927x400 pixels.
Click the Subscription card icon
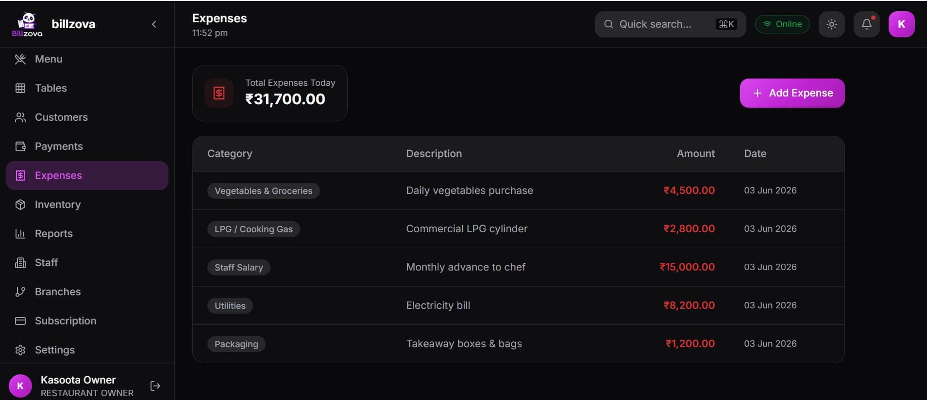click(20, 321)
